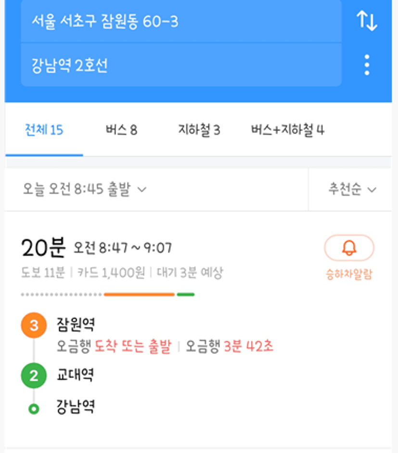
Task: Expand the 추천순 sort order dropdown
Action: 352,189
